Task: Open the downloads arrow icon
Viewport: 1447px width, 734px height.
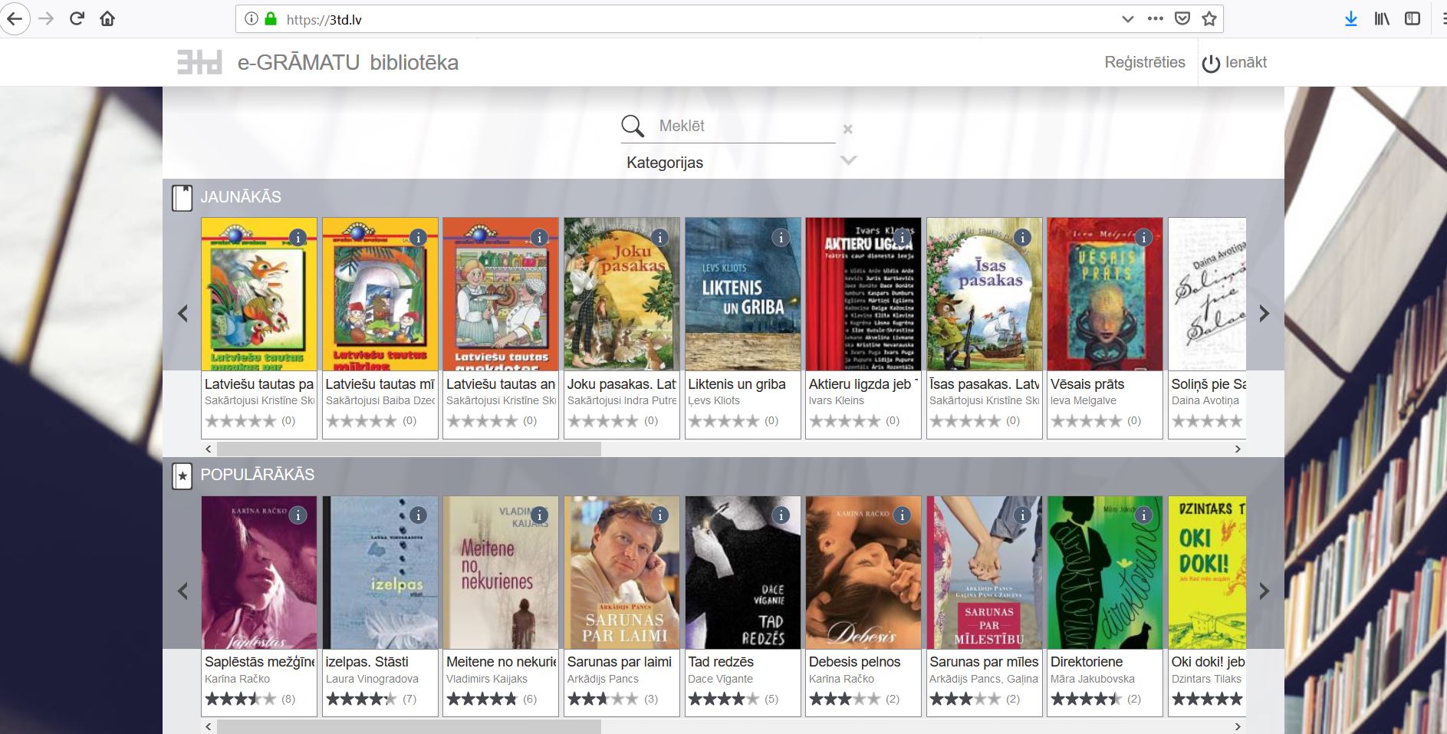Action: [1351, 18]
